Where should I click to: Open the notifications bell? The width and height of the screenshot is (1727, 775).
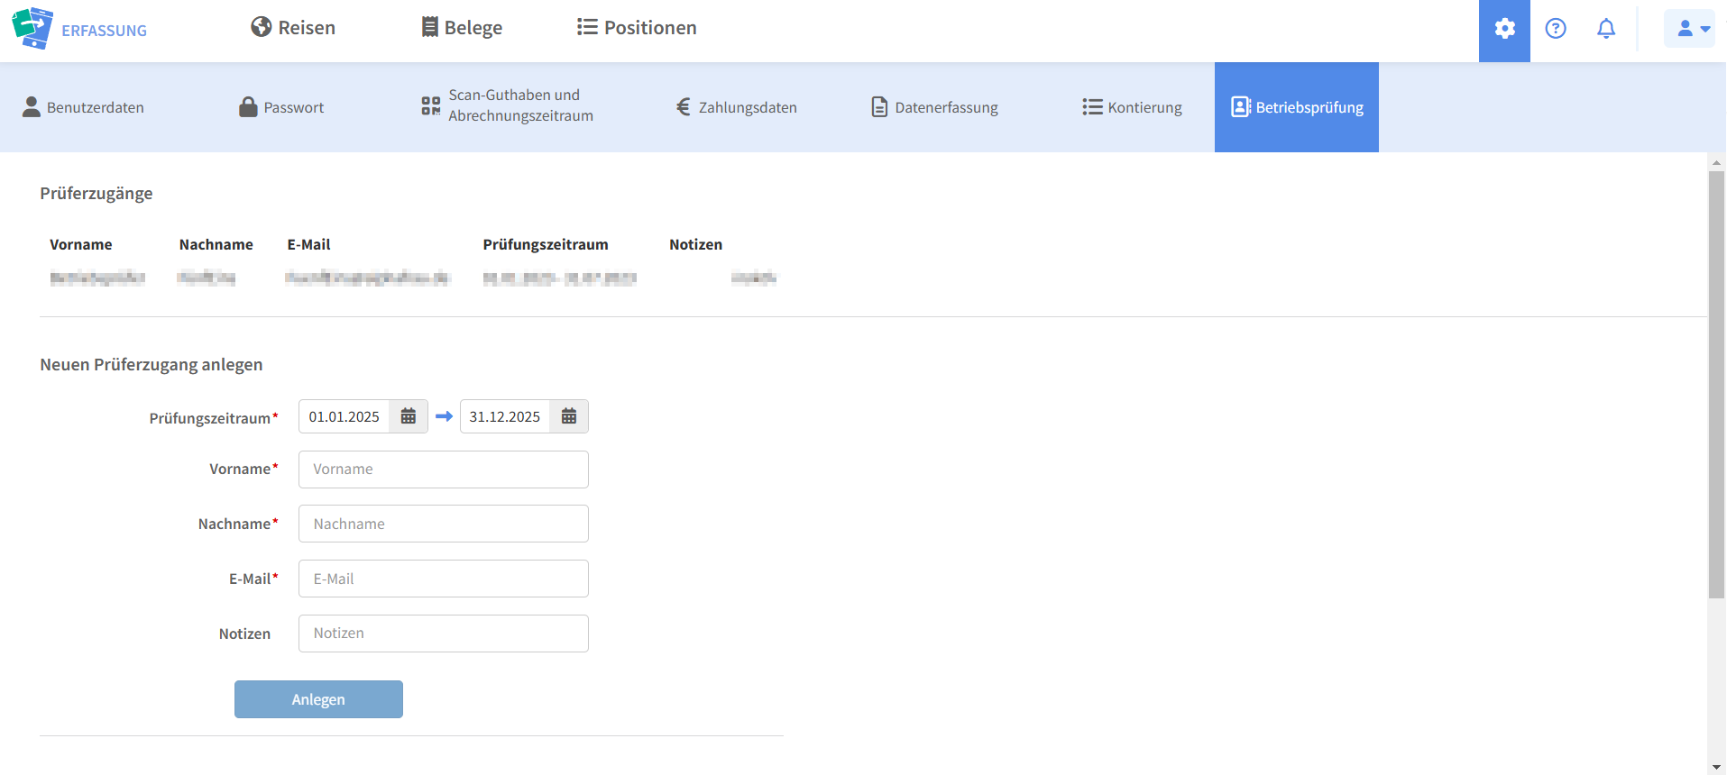click(1606, 29)
